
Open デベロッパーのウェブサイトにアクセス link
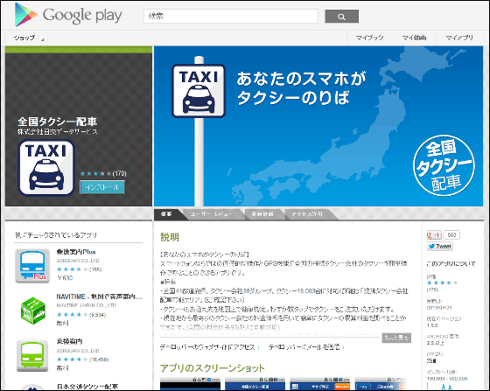coord(210,347)
